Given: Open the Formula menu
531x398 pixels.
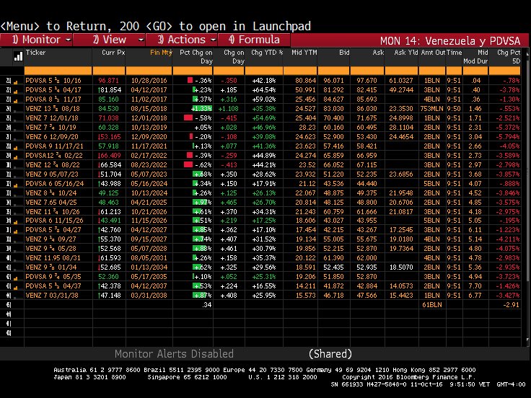Looking at the screenshot, I should [254, 40].
